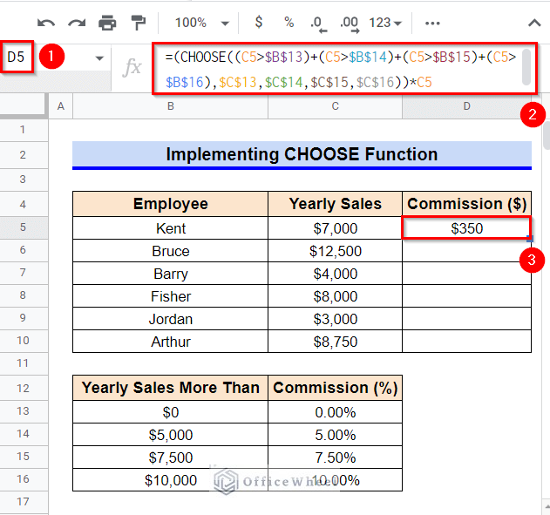Click the Name box showing D5

coord(19,58)
